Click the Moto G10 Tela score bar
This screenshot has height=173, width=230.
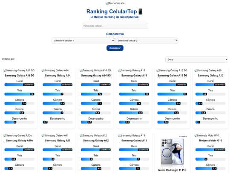point(210,159)
